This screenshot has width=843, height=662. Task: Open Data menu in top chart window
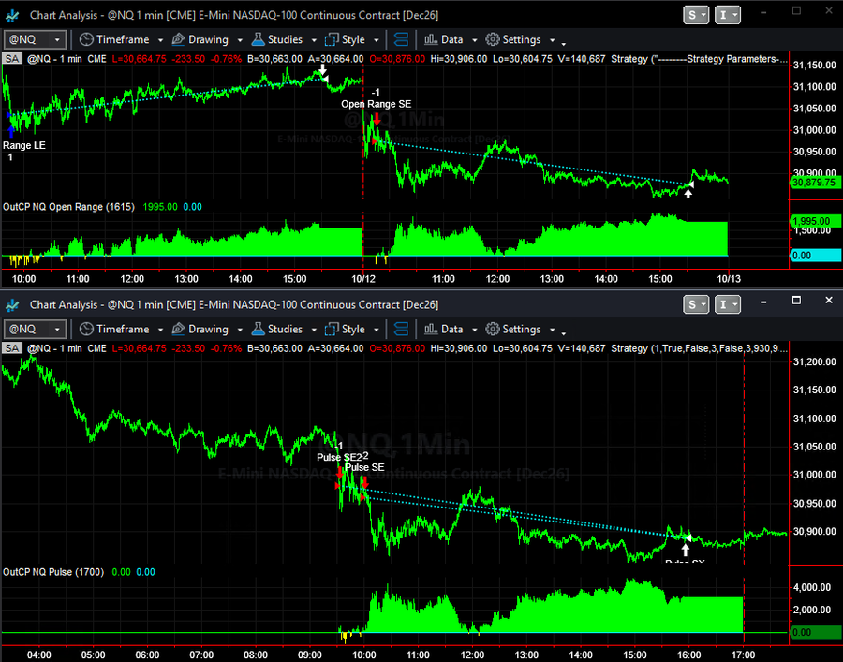pos(451,39)
